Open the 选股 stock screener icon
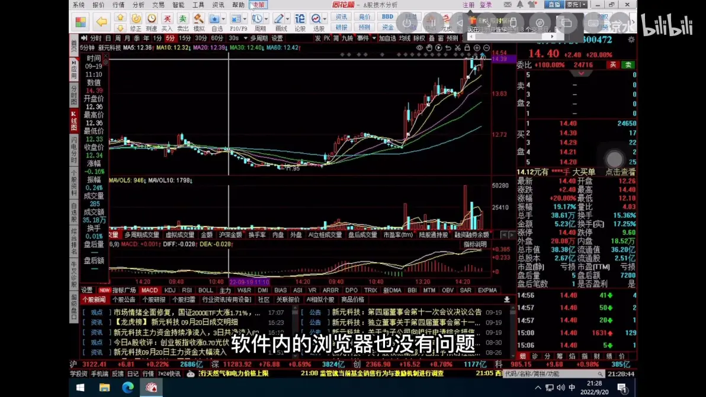 [316, 18]
